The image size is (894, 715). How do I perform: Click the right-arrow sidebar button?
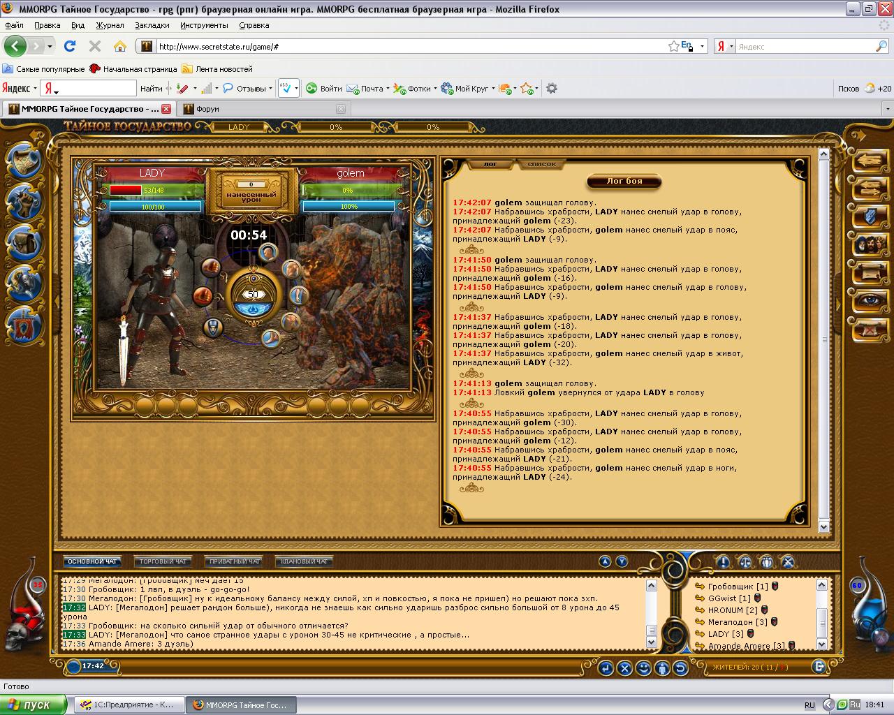tap(870, 189)
